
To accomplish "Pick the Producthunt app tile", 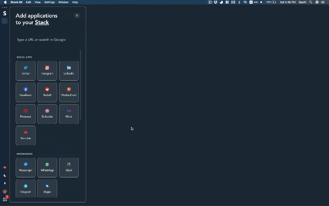I will pyautogui.click(x=69, y=92).
